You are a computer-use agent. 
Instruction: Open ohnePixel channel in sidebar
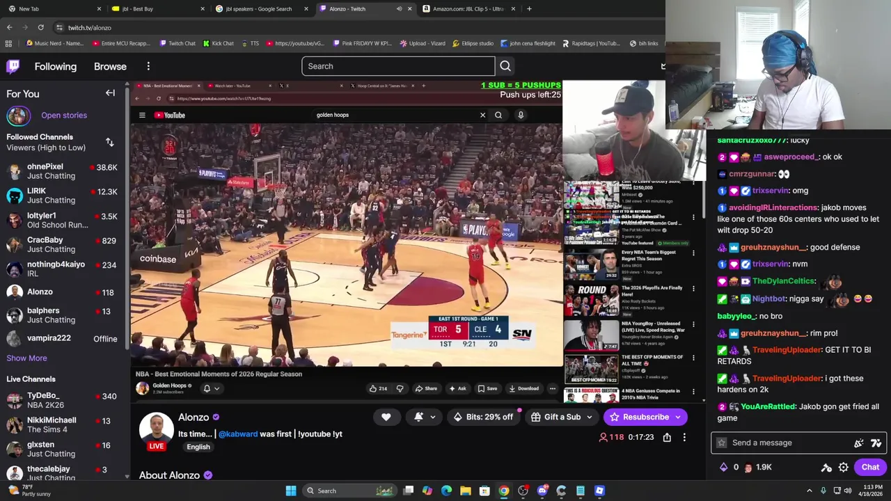(63, 171)
